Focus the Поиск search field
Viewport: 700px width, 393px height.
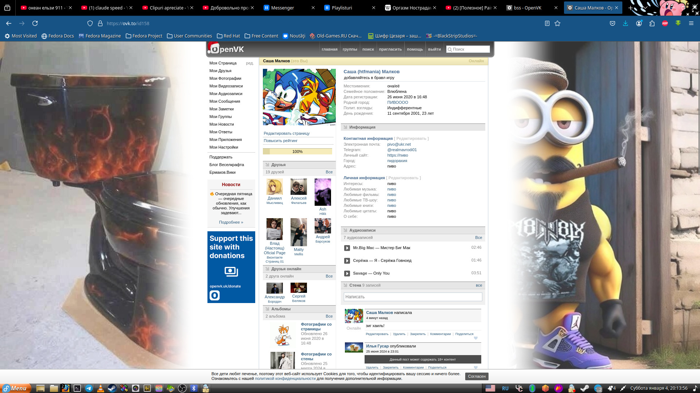(x=468, y=49)
